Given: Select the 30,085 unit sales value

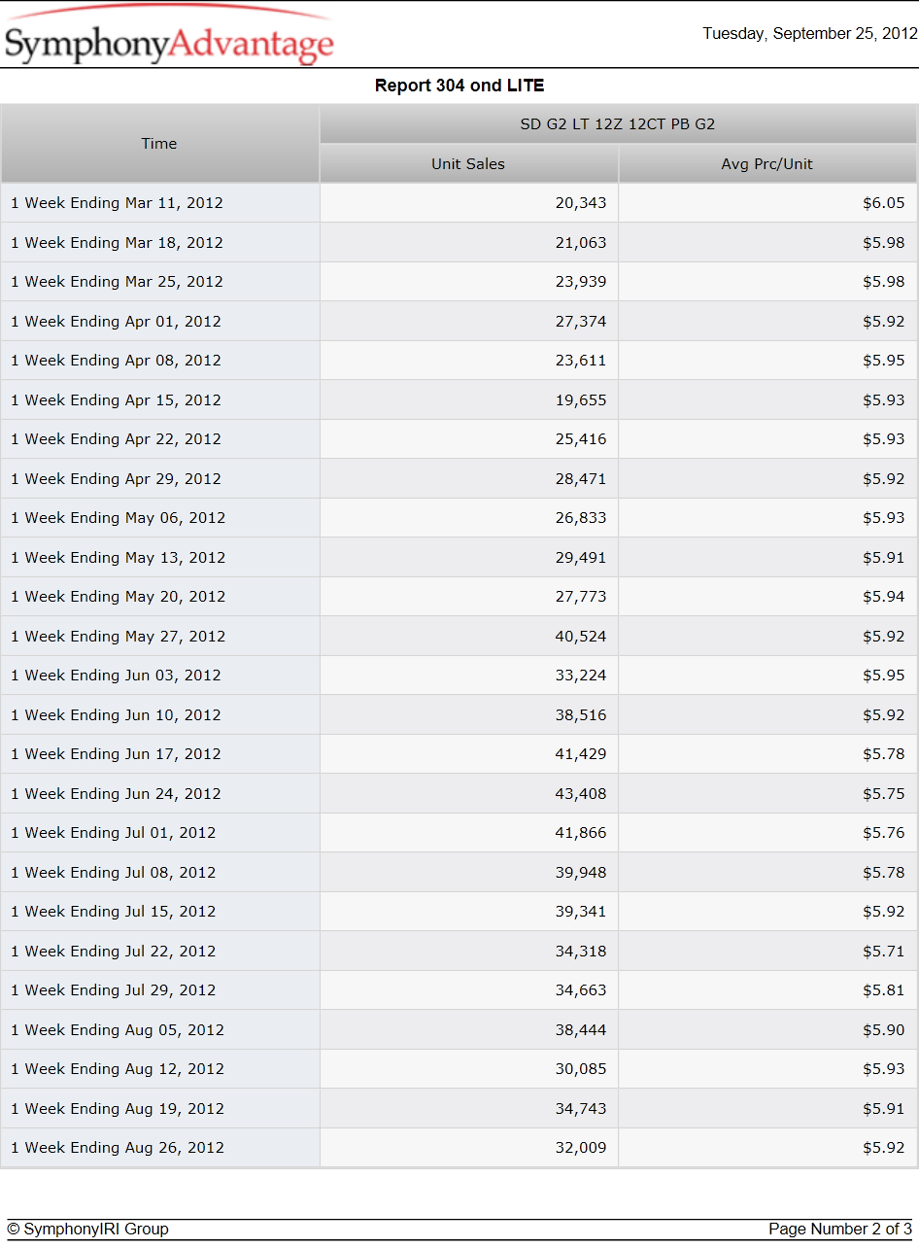Looking at the screenshot, I should coord(581,1069).
